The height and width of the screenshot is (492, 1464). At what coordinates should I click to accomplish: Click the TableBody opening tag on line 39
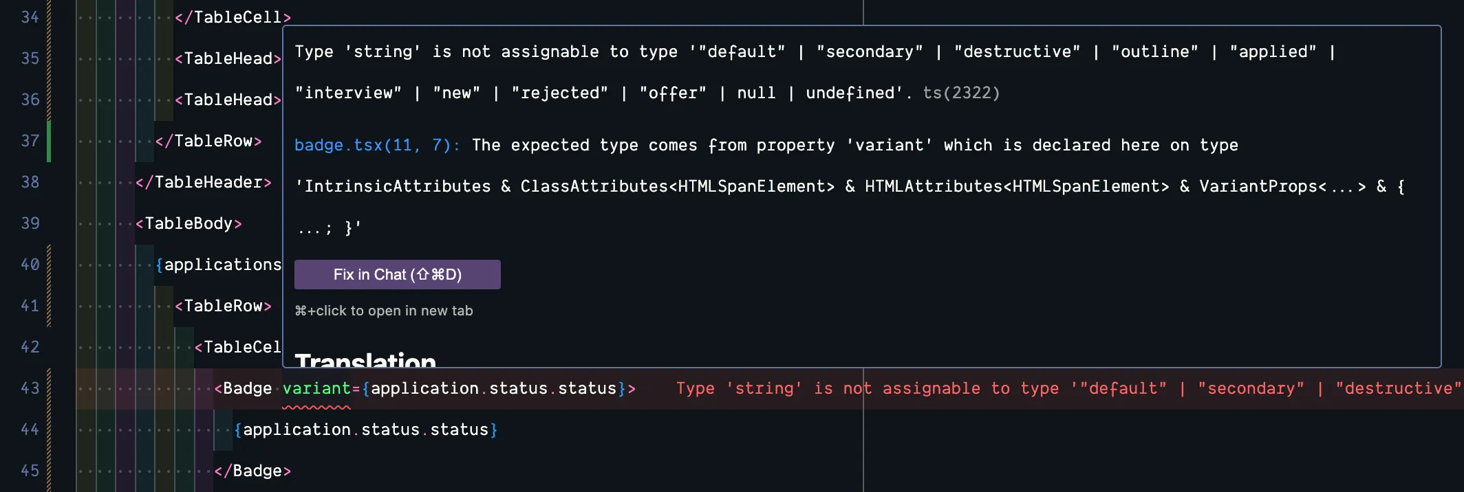click(189, 224)
